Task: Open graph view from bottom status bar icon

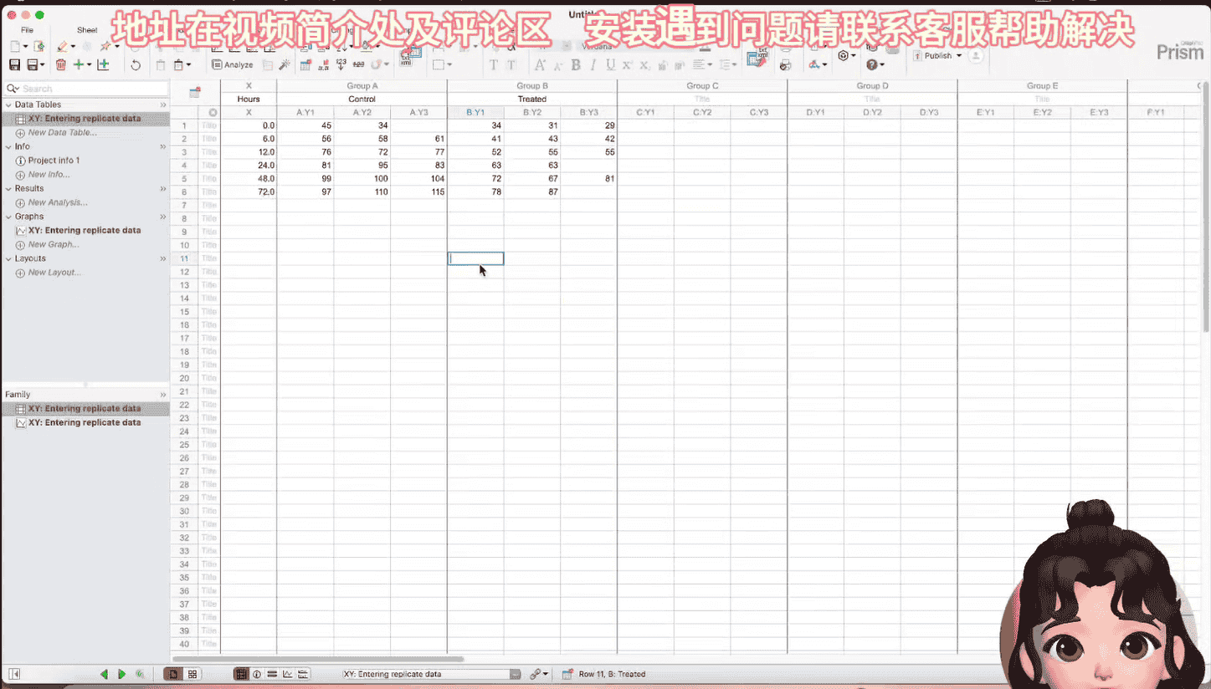Action: click(288, 674)
